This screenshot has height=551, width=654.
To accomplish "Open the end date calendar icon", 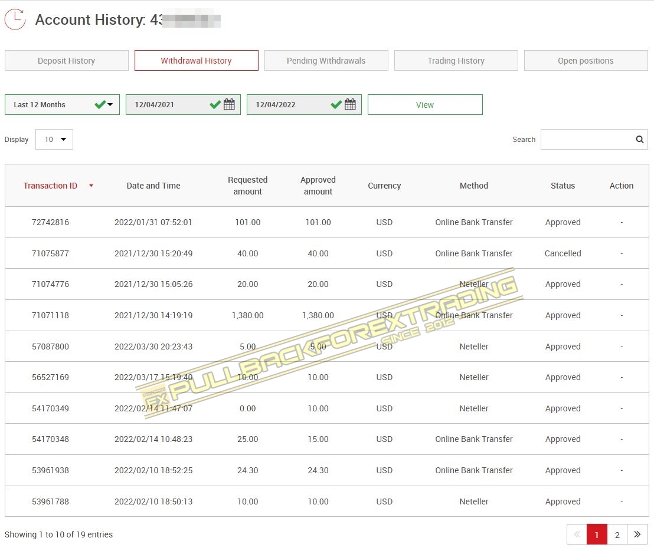I will pyautogui.click(x=350, y=105).
